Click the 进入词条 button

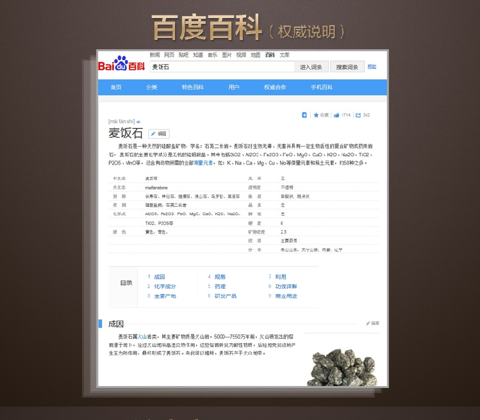[x=311, y=67]
